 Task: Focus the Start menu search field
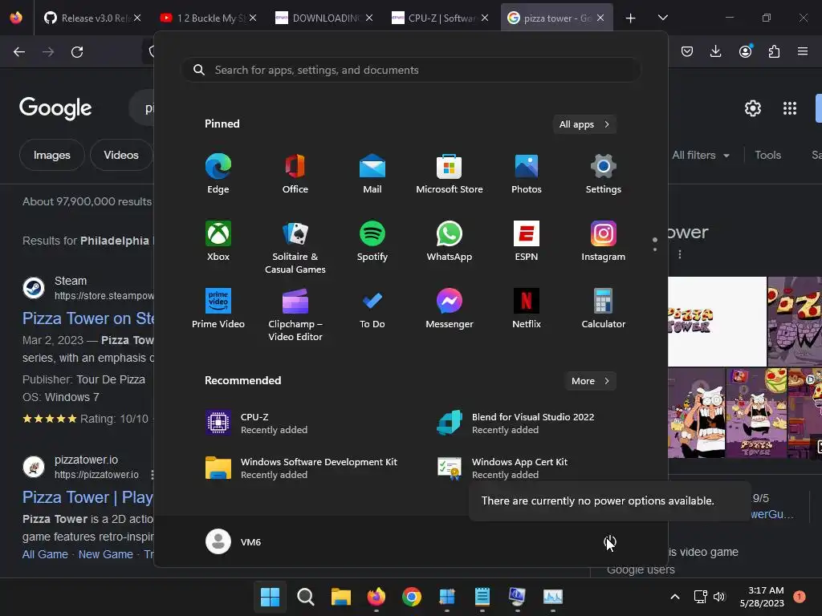coord(411,70)
